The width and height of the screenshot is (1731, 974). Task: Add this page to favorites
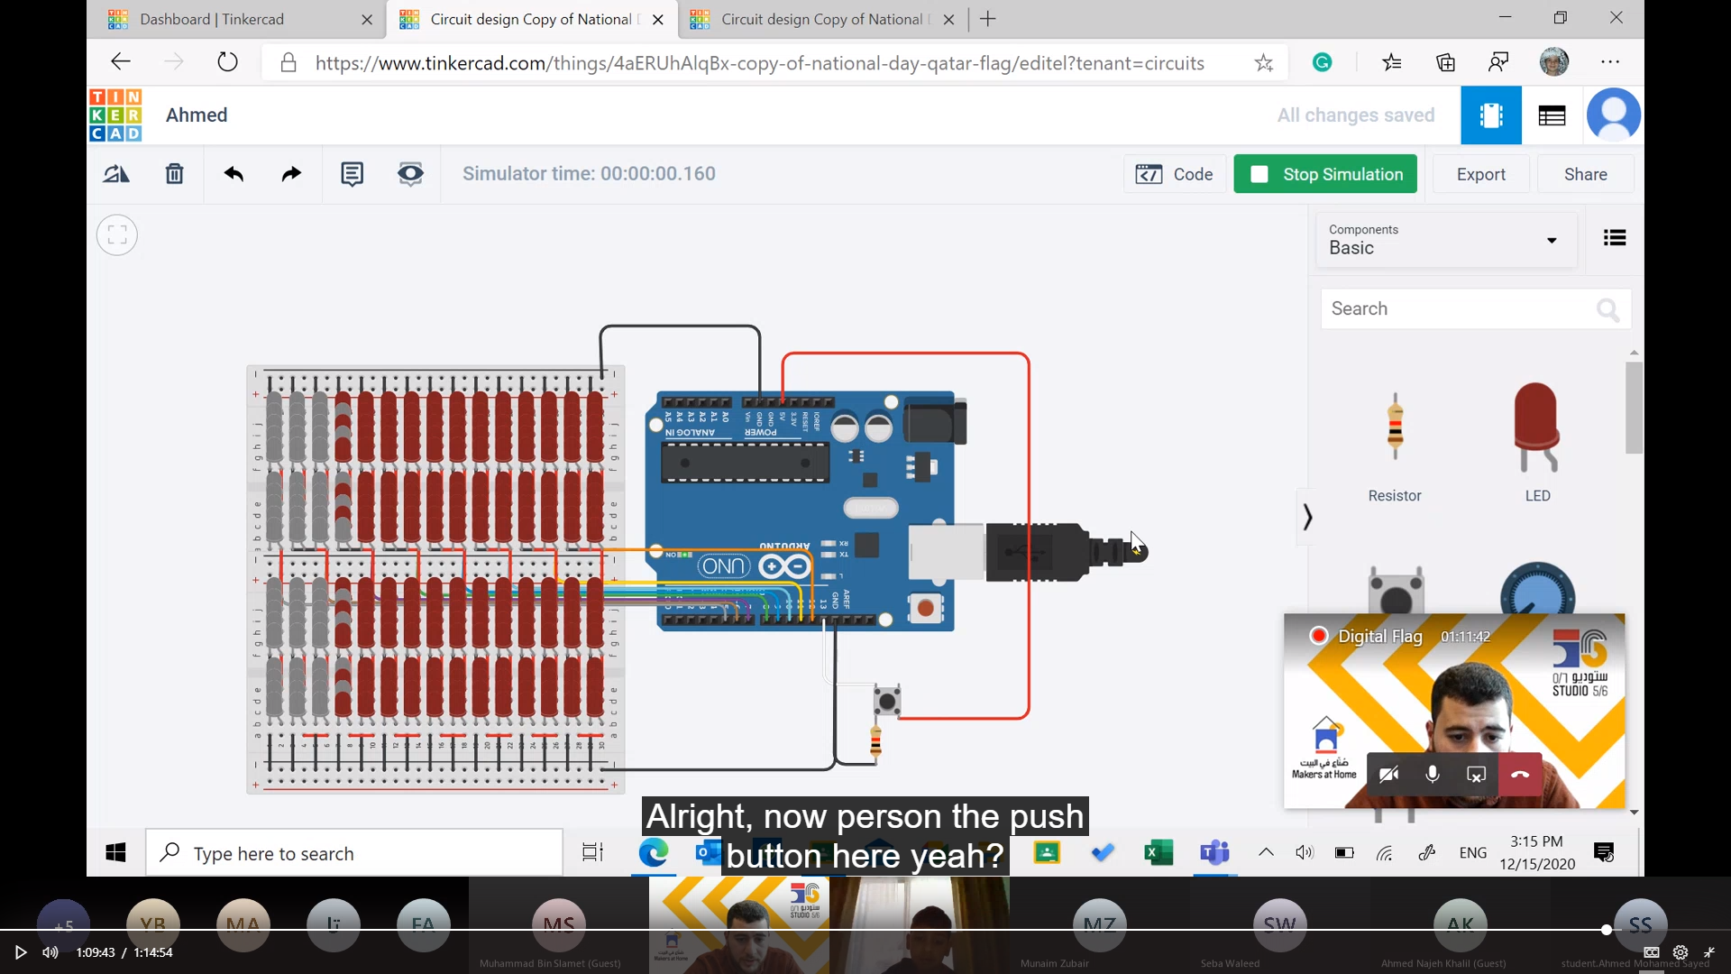point(1264,62)
